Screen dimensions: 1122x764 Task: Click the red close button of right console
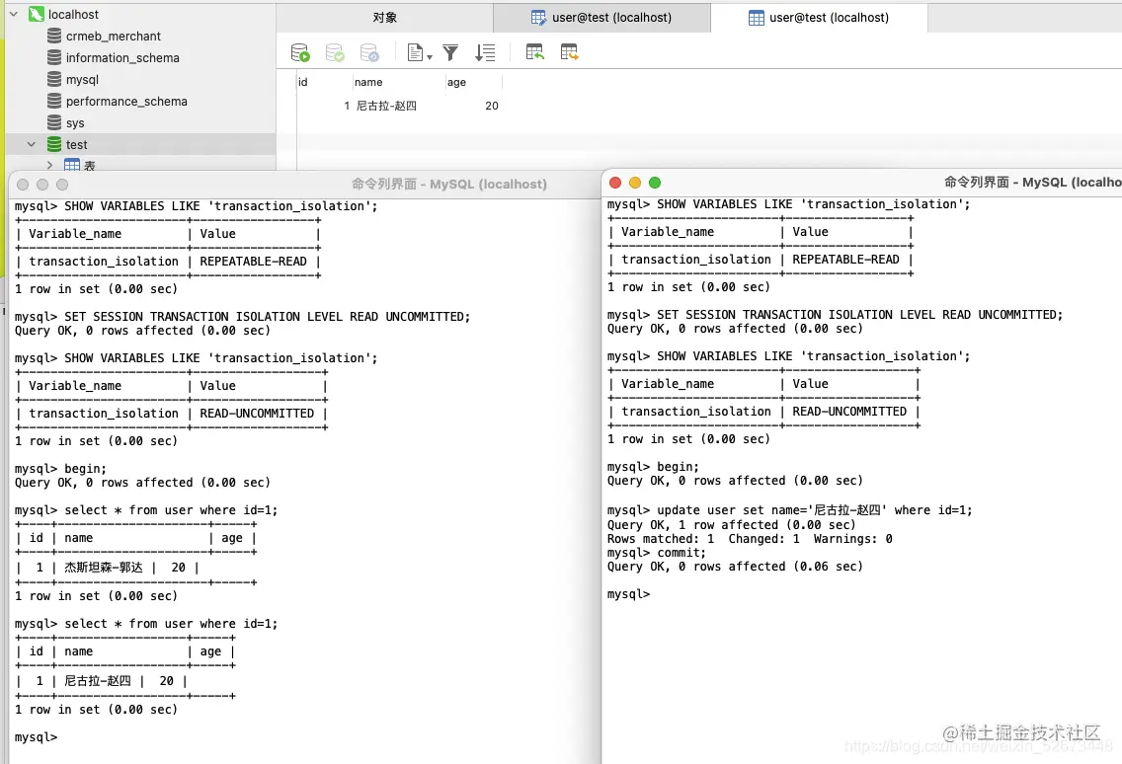(614, 183)
